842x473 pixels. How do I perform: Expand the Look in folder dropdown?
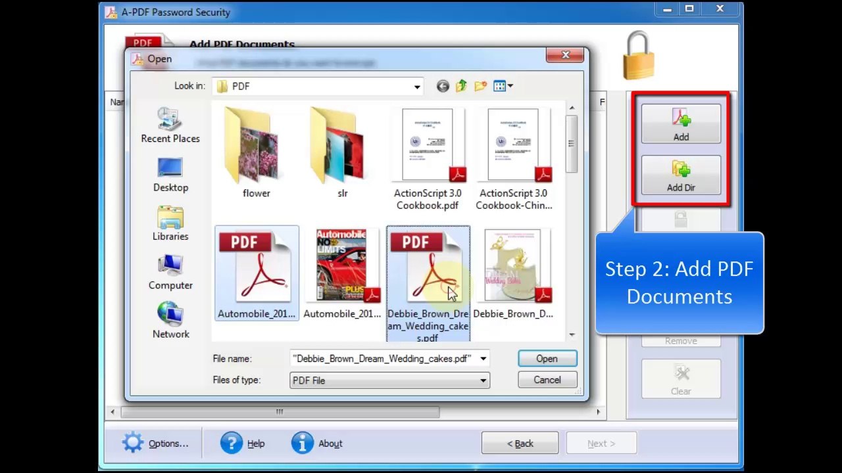416,86
